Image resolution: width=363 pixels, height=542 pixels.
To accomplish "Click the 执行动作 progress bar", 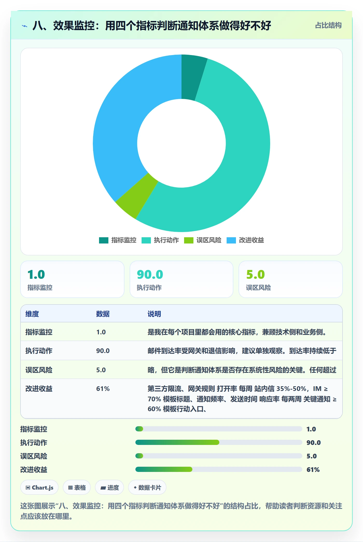I will pos(219,442).
